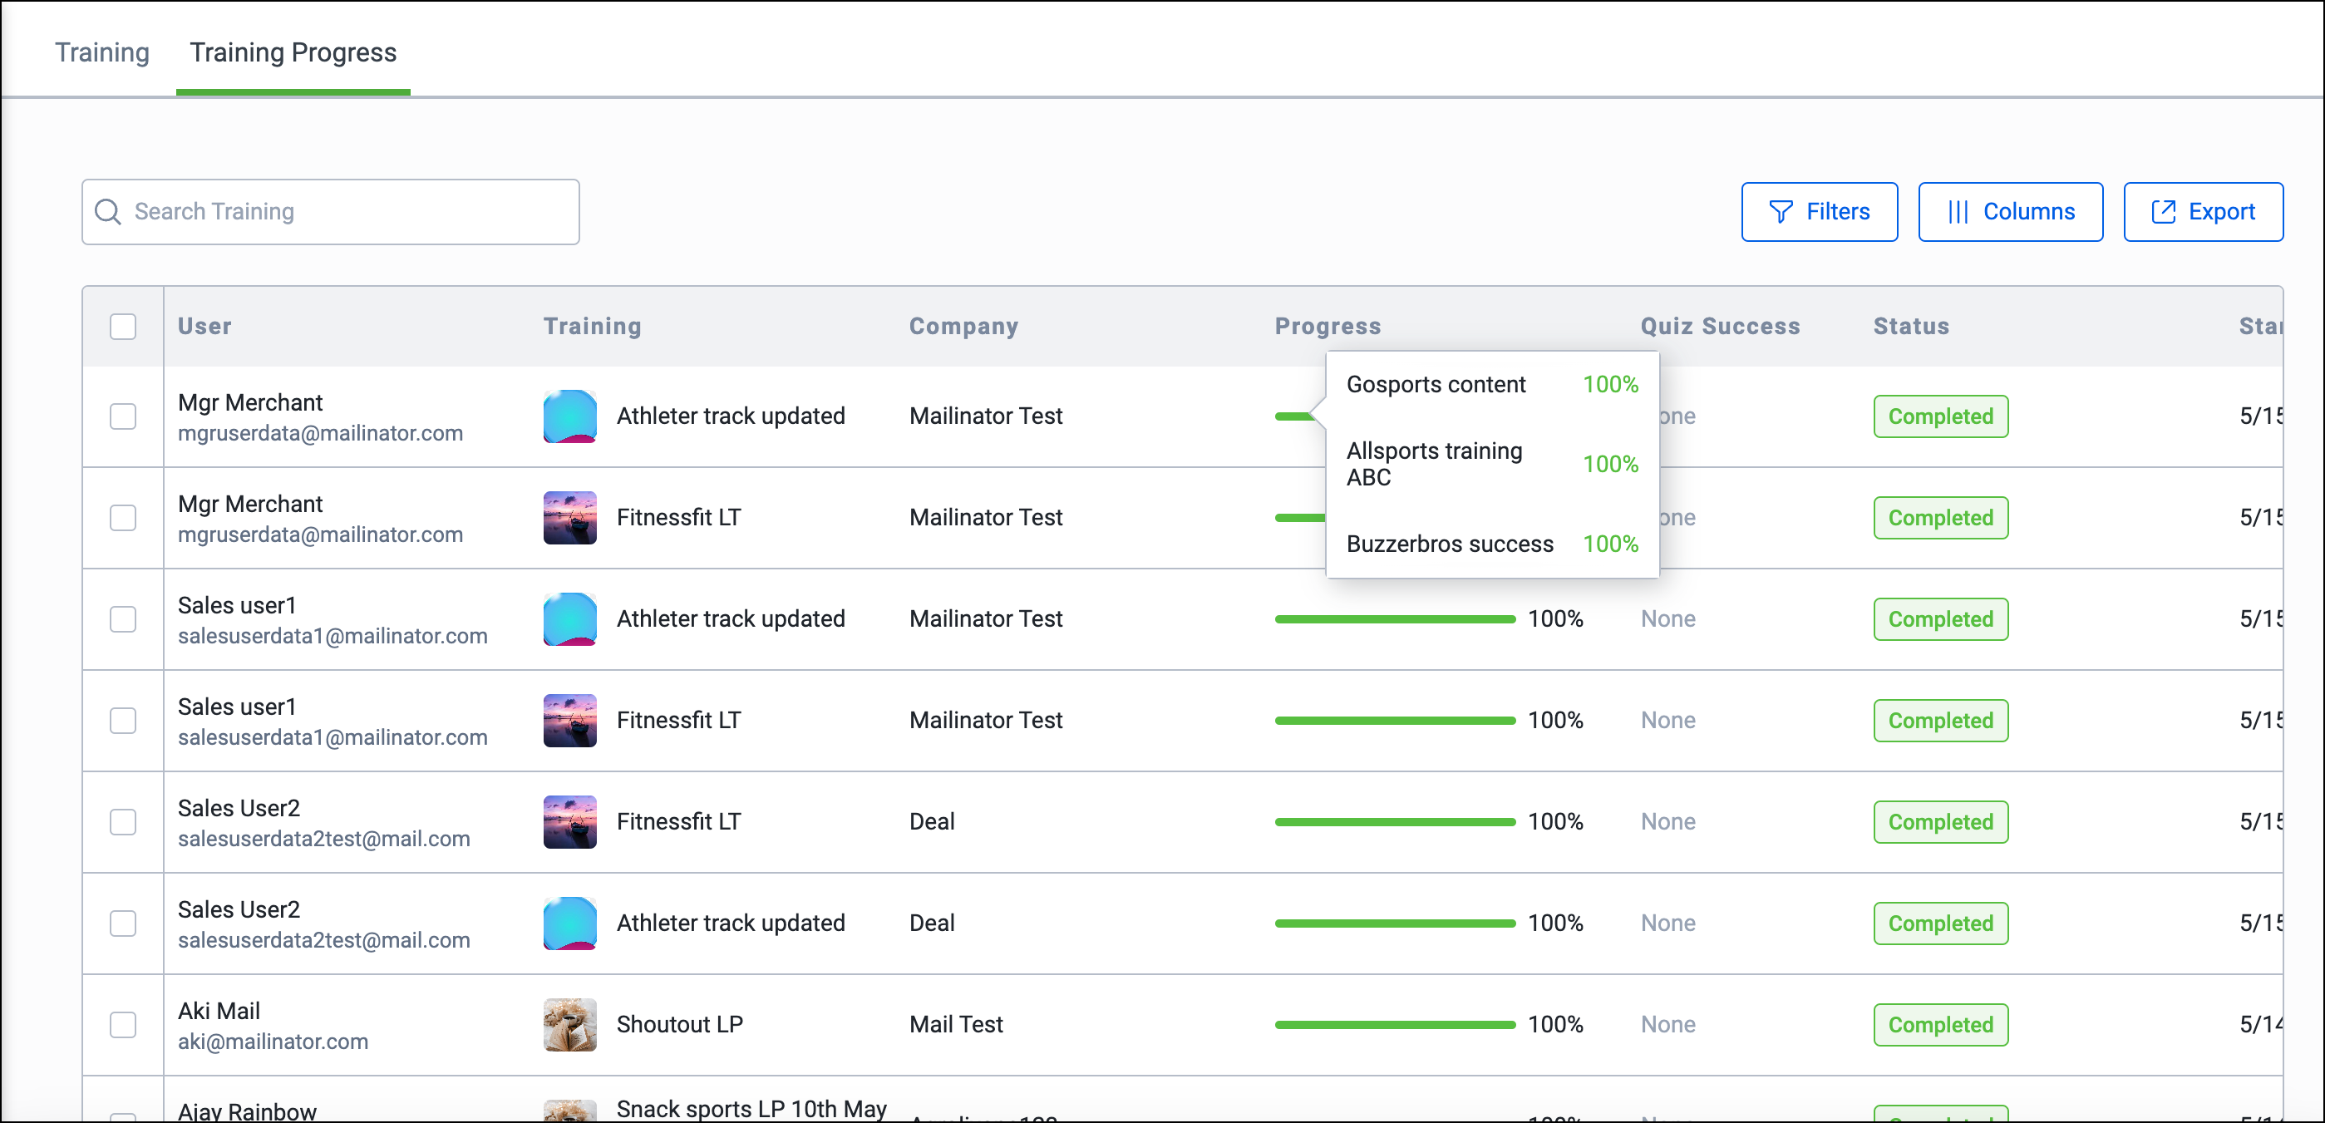Image resolution: width=2325 pixels, height=1123 pixels.
Task: Click Completed badge in Mgr Merchant Fitnessfit row
Action: 1940,517
